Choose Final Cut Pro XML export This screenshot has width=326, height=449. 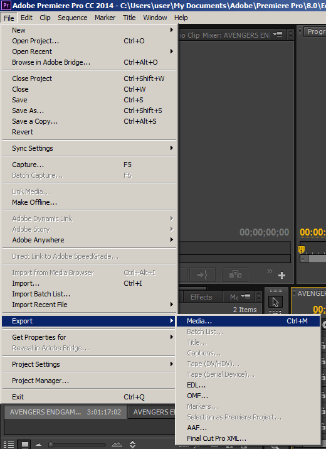[x=248, y=438]
